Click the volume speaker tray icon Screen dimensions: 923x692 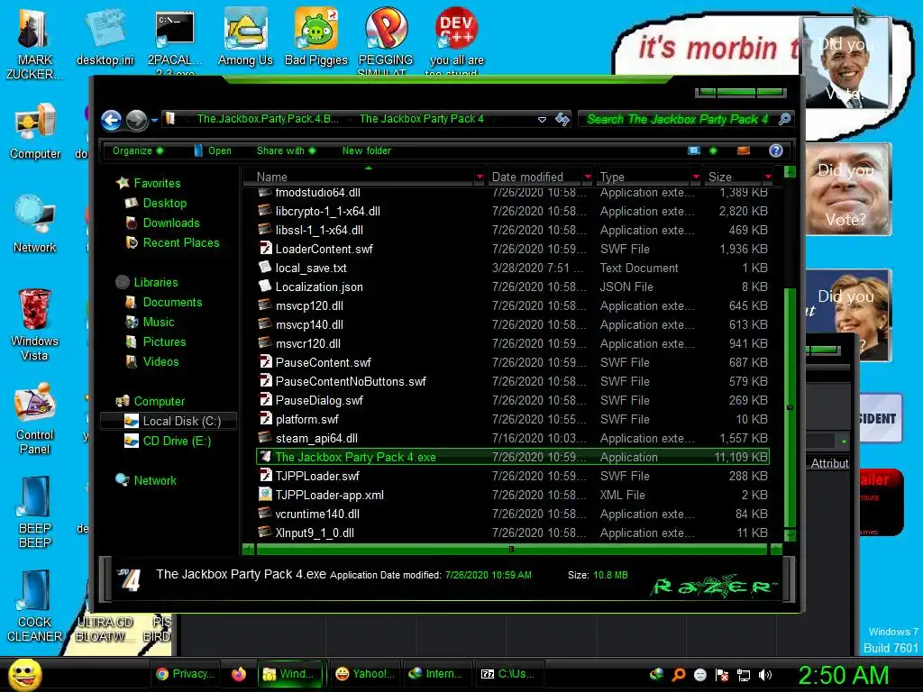764,675
